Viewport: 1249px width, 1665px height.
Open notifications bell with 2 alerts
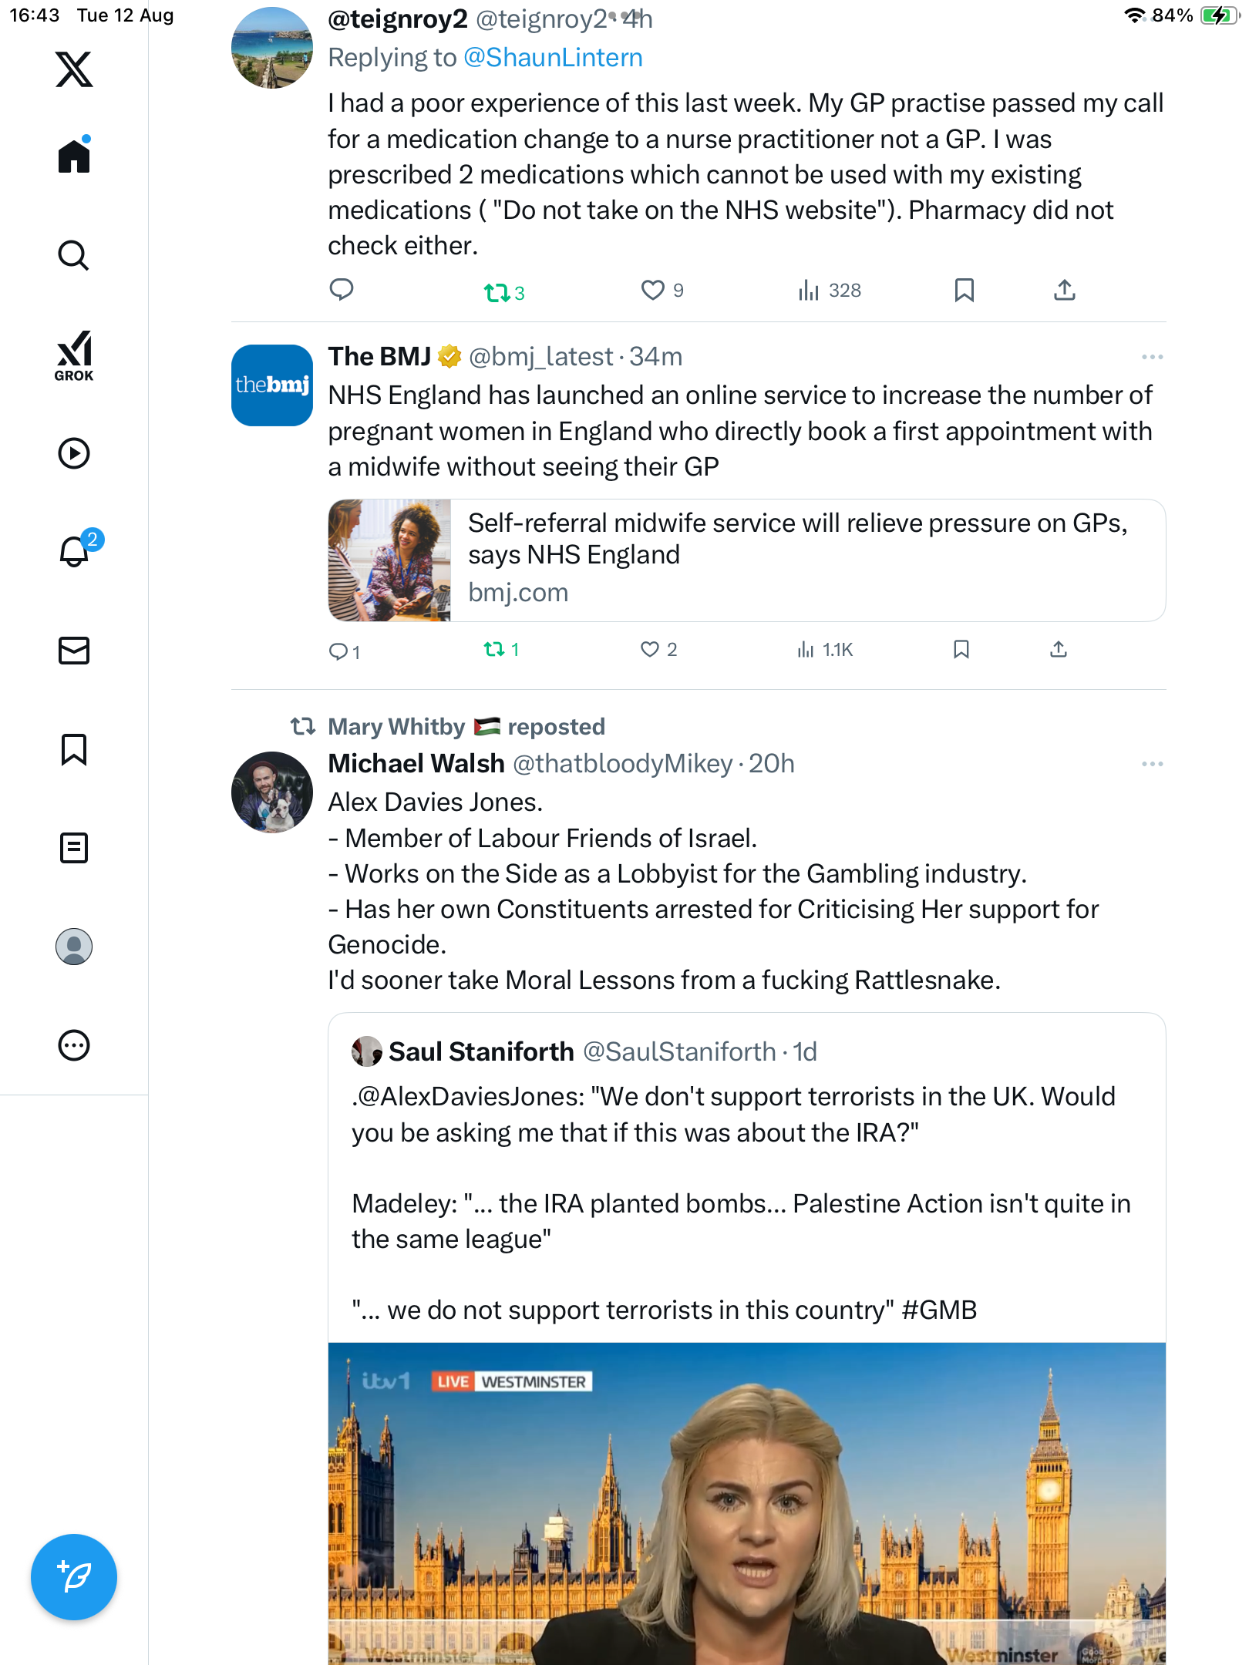pos(76,551)
